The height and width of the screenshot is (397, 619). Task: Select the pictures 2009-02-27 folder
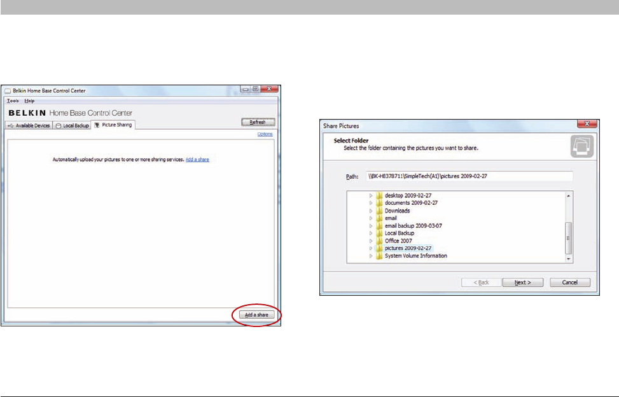point(408,248)
